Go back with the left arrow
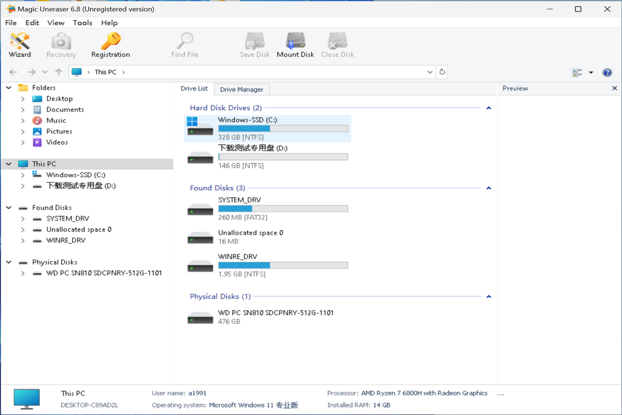The width and height of the screenshot is (622, 415). [13, 72]
